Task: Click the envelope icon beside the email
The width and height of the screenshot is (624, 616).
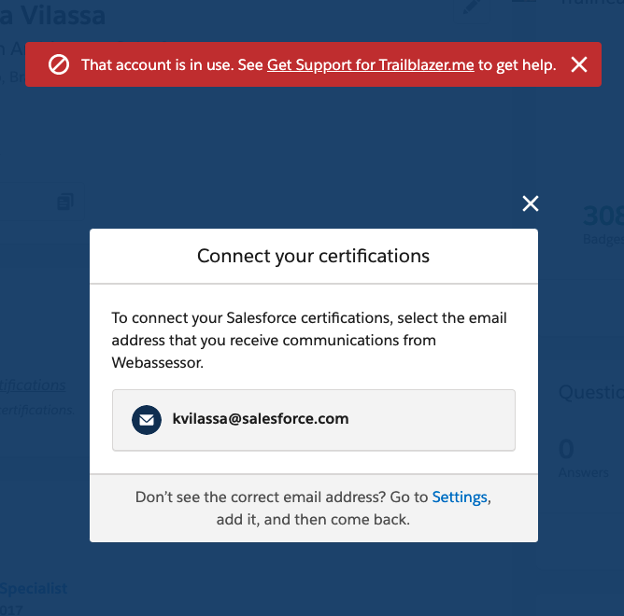Action: tap(147, 420)
